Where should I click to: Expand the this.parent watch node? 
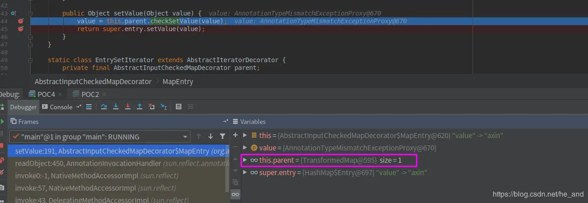[x=245, y=160]
